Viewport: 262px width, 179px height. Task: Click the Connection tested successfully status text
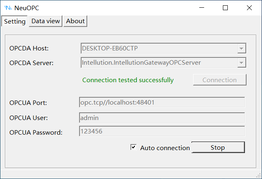[x=128, y=80]
